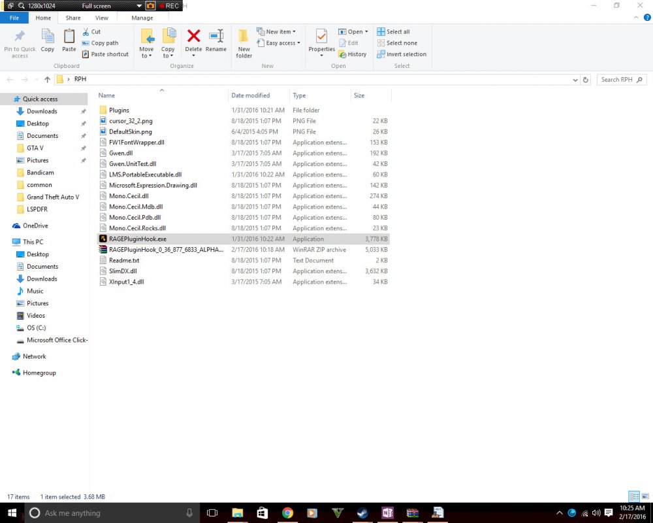653x523 pixels.
Task: Select Quick access in navigation pane
Action: (x=44, y=99)
